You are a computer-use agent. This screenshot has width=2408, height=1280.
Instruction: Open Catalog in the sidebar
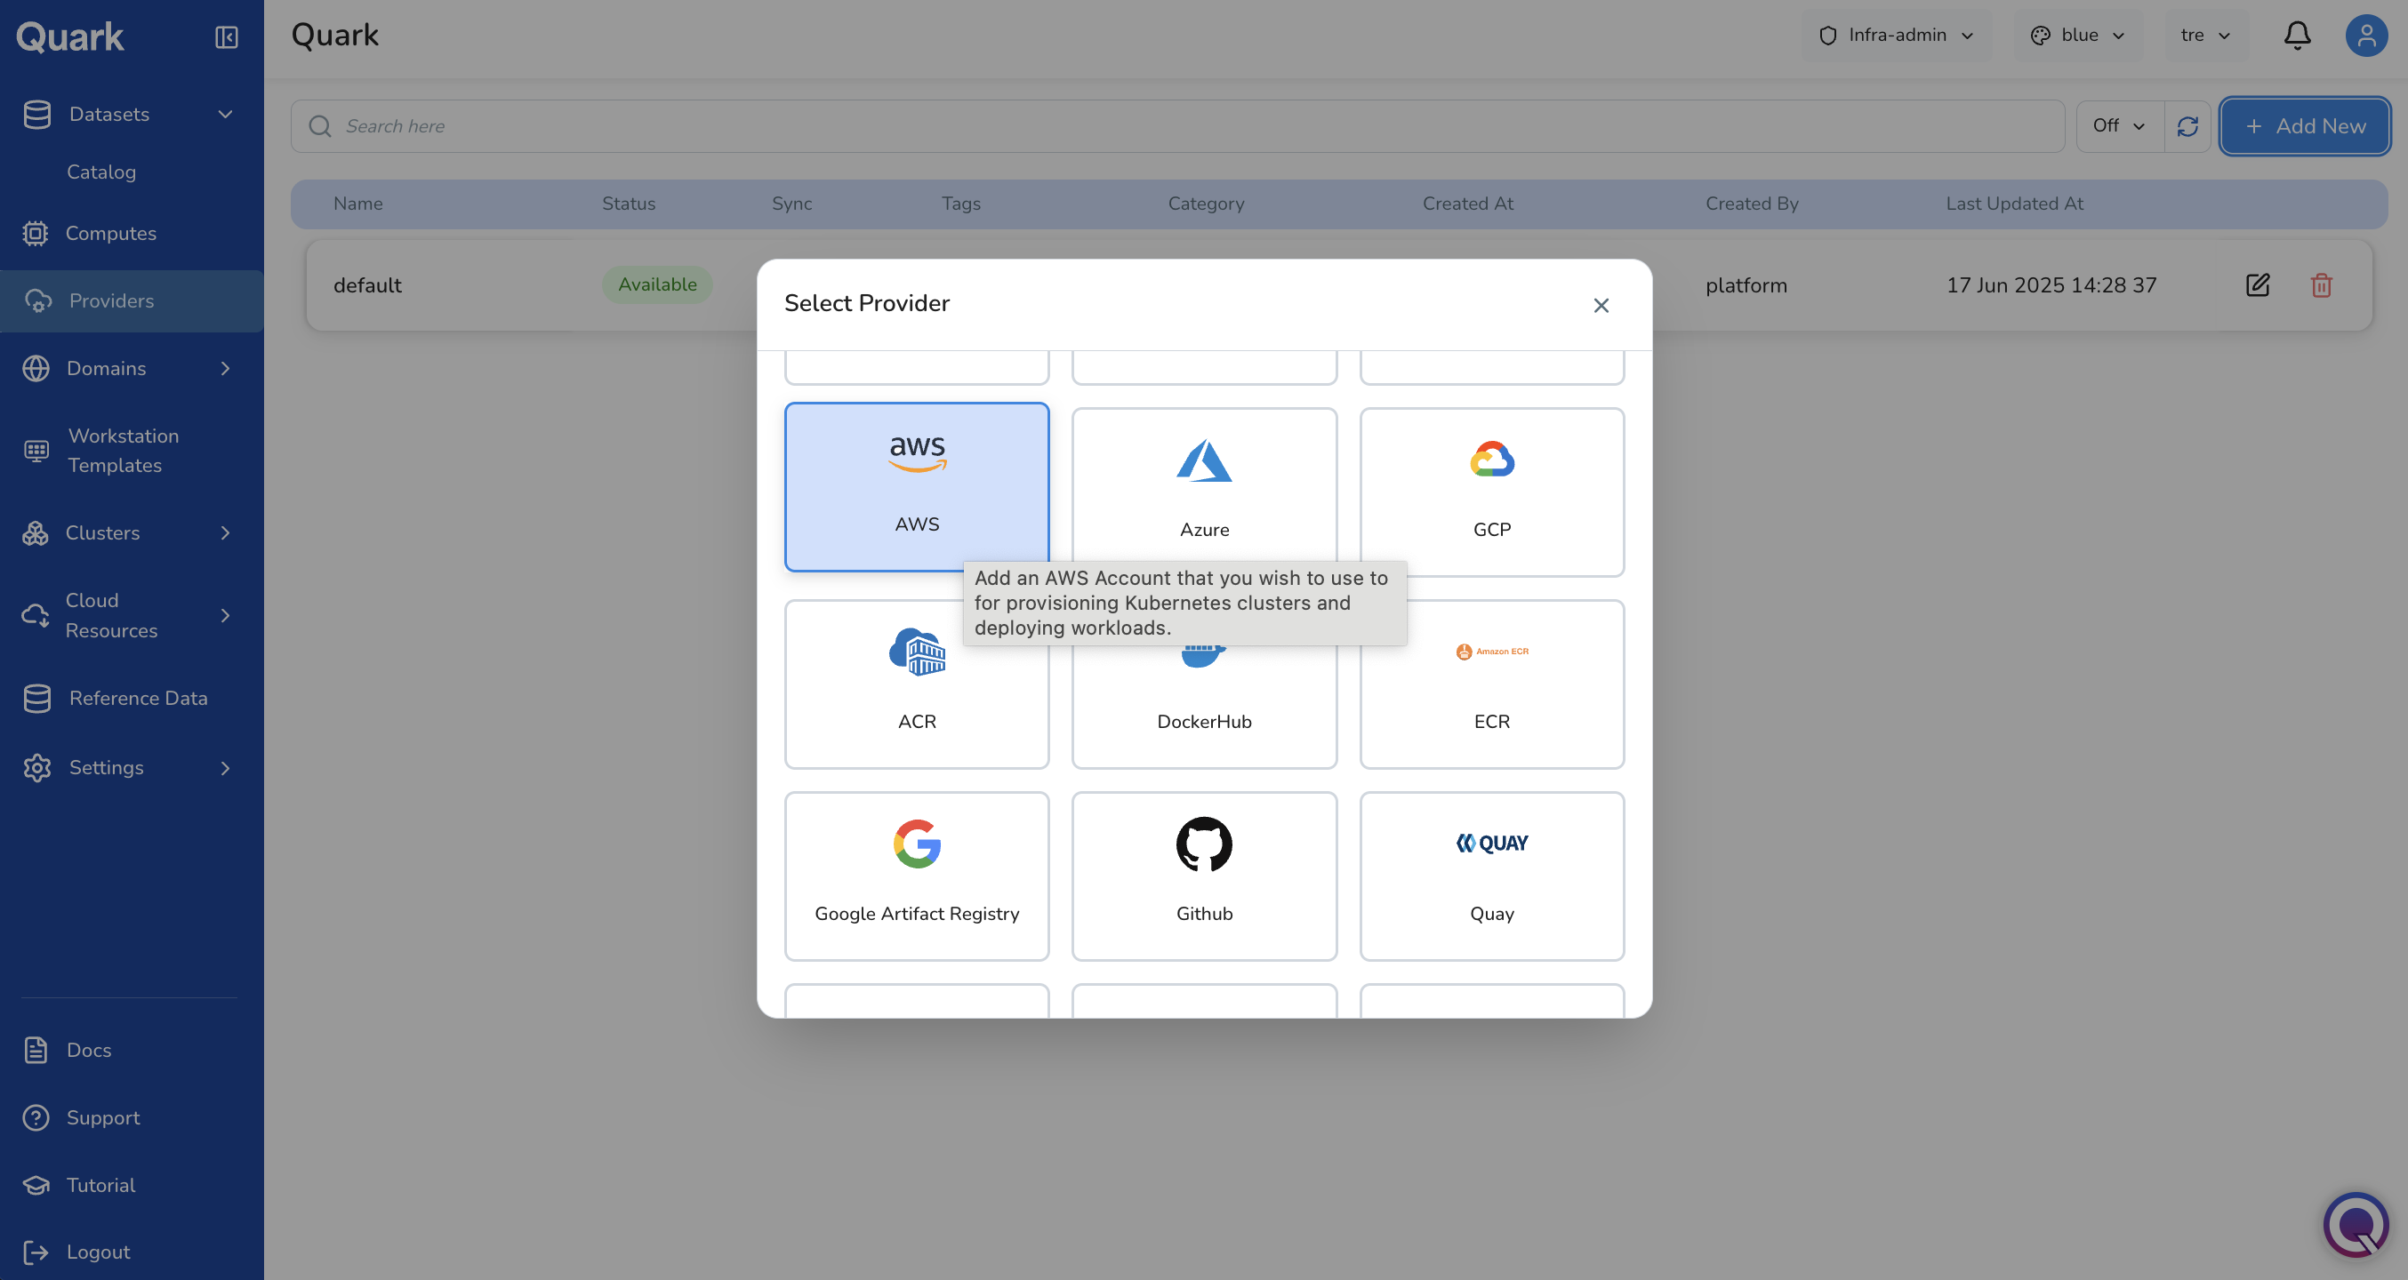pos(101,172)
